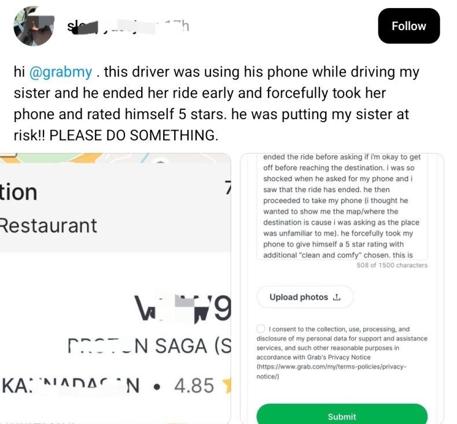Open the poster's profile avatar

(34, 26)
